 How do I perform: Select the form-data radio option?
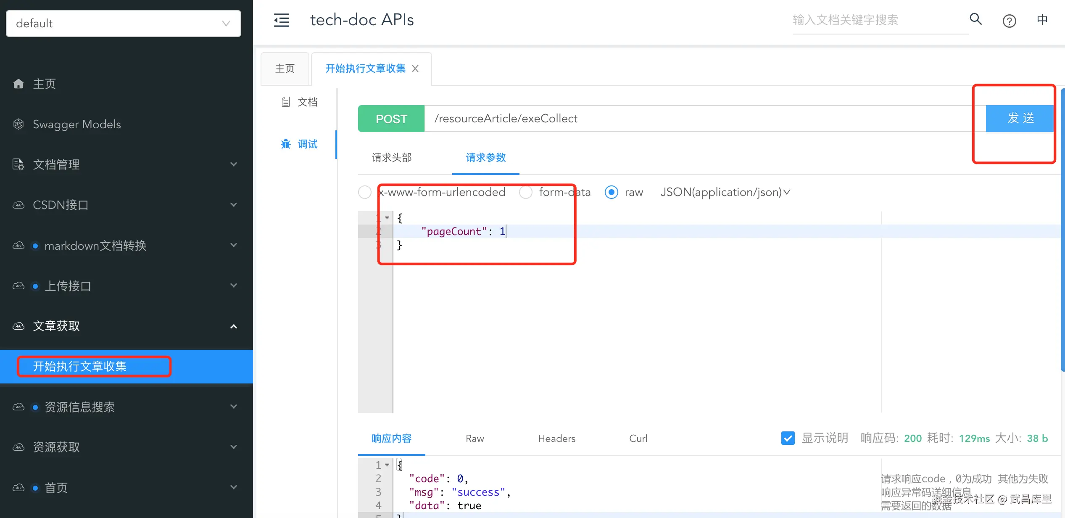pos(525,192)
